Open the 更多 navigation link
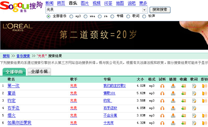Image resolution: width=208 pixels, height=127 pixels. [x=143, y=3]
